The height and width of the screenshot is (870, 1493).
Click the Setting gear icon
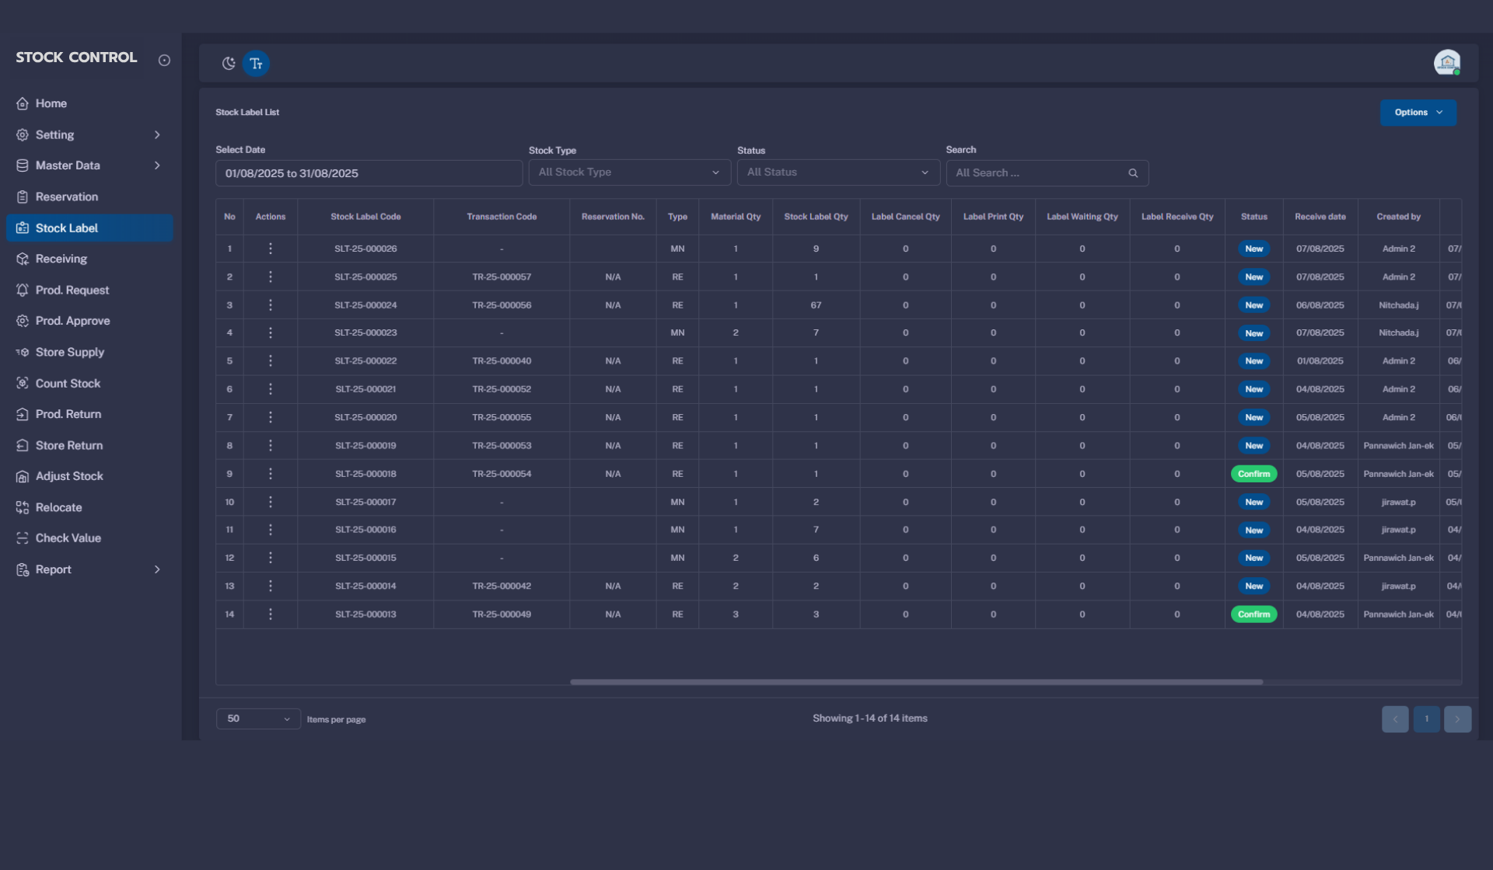point(23,134)
